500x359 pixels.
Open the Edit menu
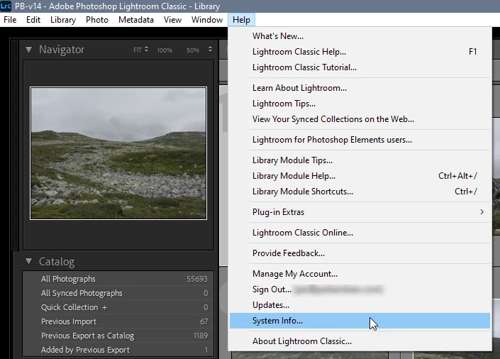(33, 20)
